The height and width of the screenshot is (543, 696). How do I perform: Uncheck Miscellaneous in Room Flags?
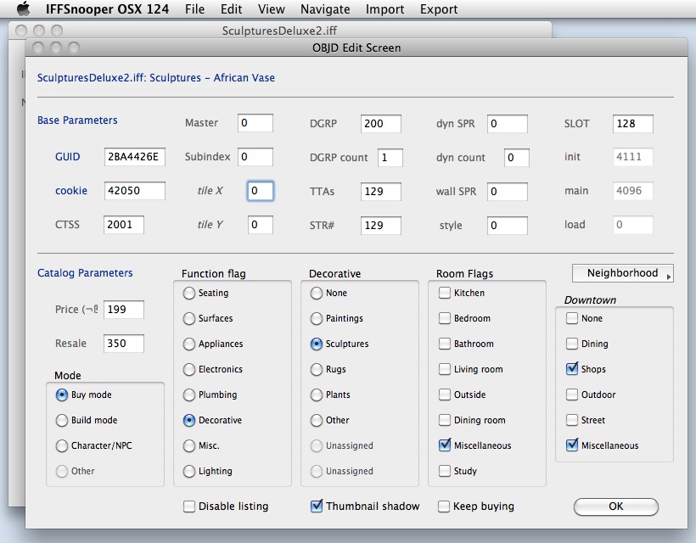(444, 445)
